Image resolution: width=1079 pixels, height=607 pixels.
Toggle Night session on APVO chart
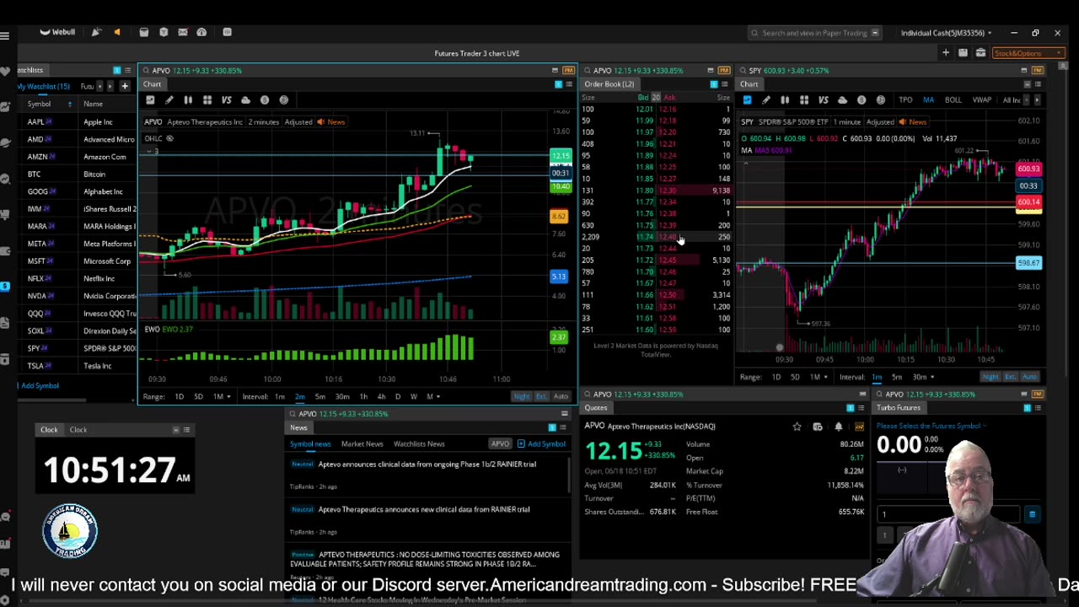coord(522,396)
